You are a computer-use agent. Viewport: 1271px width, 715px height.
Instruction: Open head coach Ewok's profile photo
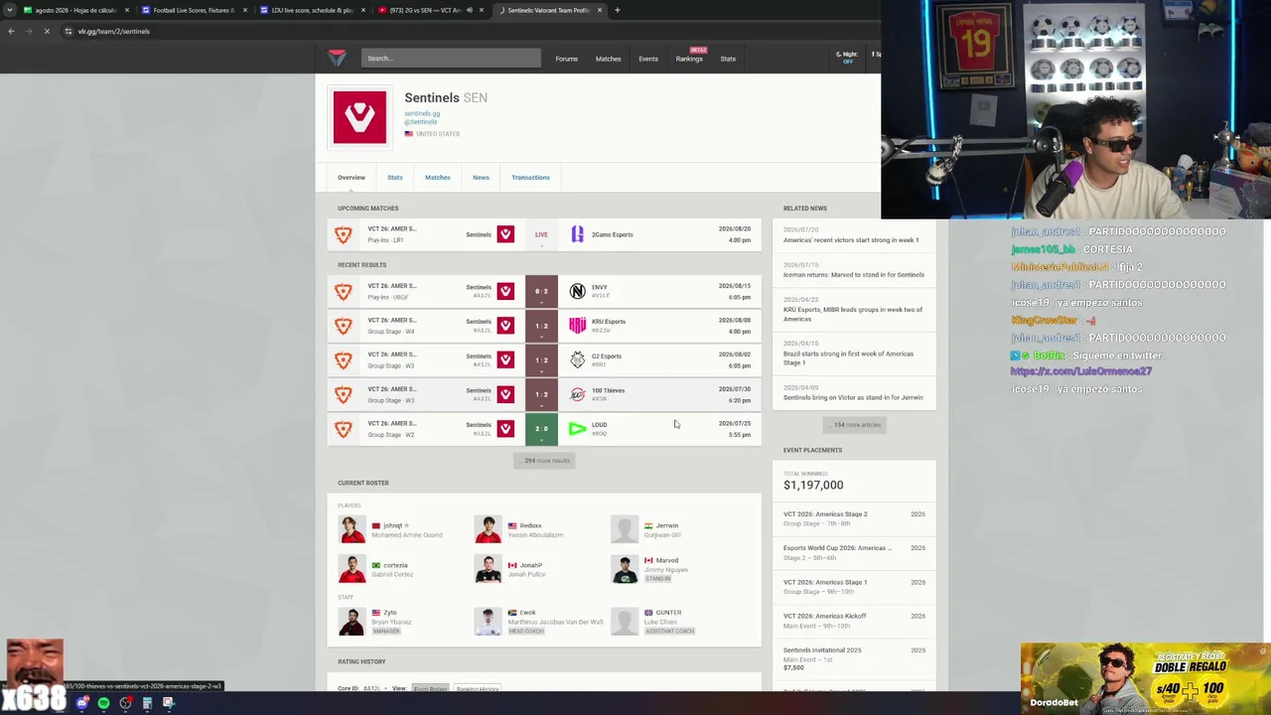[488, 622]
